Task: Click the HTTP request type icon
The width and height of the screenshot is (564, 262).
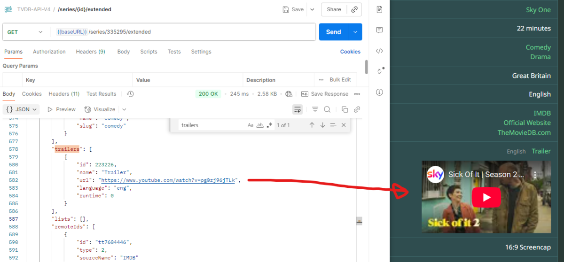Action: coord(8,9)
